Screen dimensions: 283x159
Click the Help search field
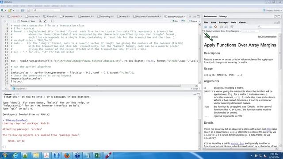(x=269, y=26)
